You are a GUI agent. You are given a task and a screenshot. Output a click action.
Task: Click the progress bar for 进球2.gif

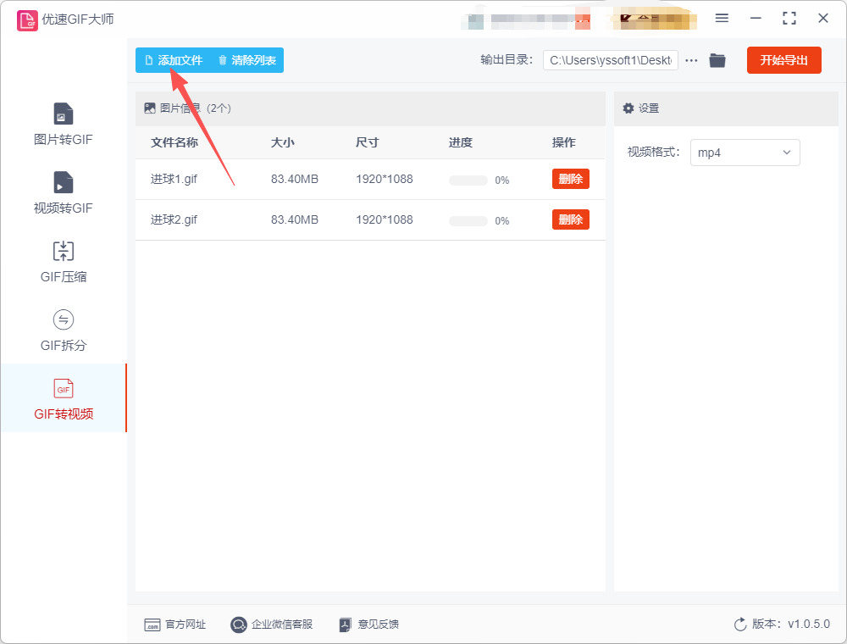pyautogui.click(x=468, y=221)
